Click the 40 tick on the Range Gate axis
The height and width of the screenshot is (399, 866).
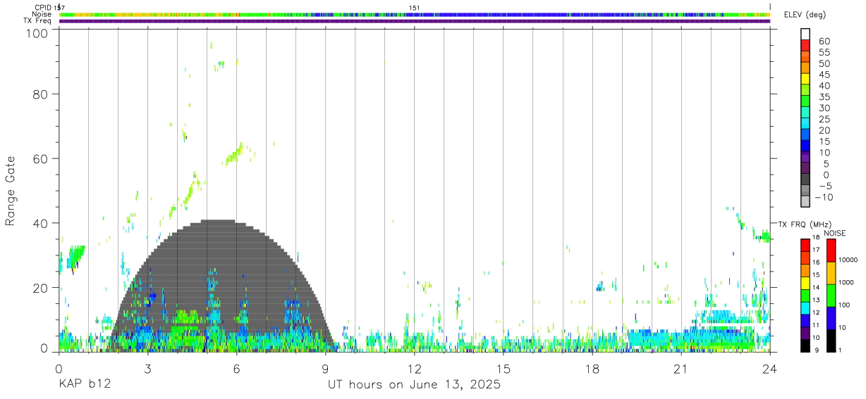coord(41,223)
